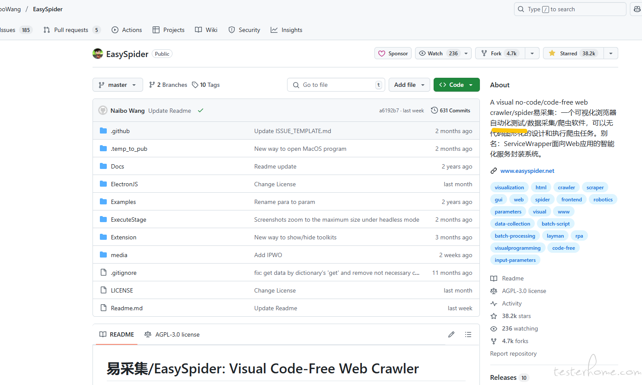642x385 pixels.
Task: Click the 'Add IPWO' commit message
Action: coord(268,255)
